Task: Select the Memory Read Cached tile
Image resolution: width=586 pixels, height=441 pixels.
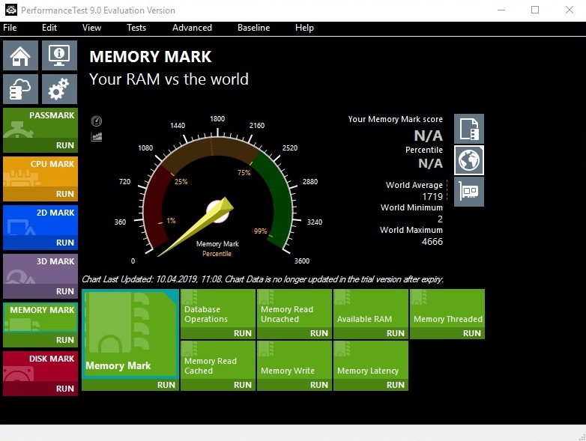Action: point(218,360)
